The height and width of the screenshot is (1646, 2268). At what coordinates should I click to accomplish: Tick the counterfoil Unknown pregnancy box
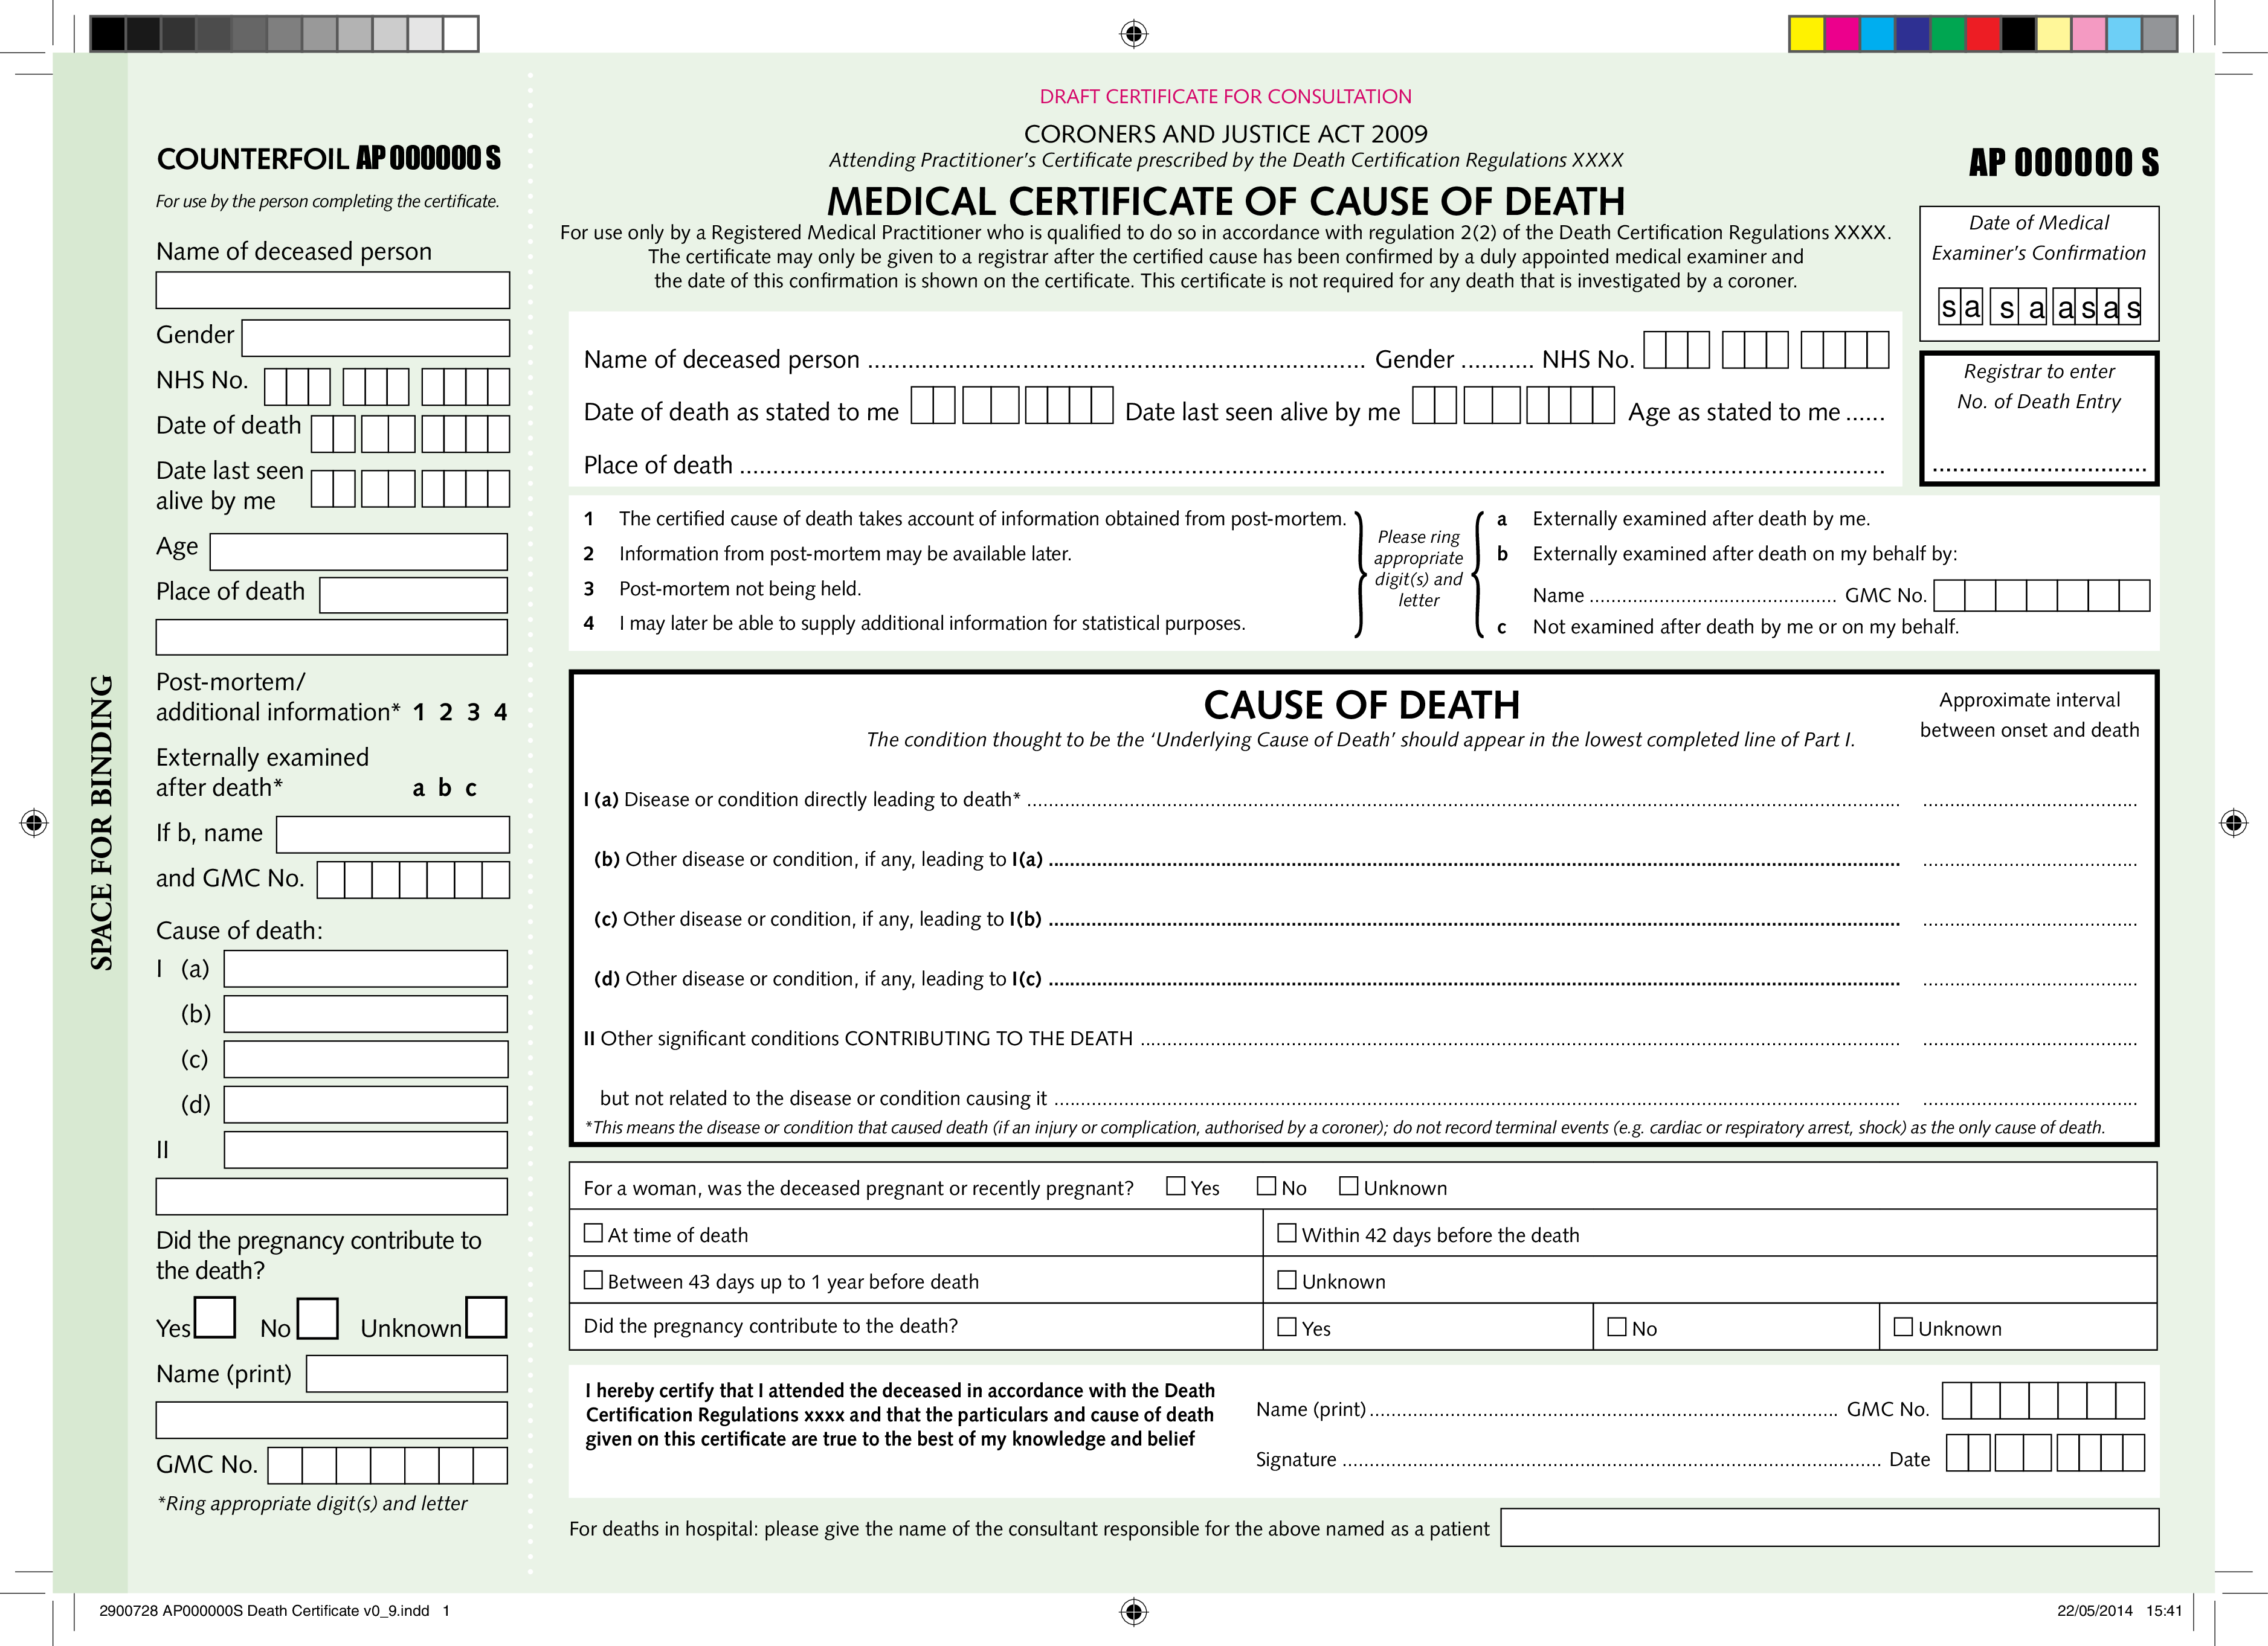click(x=486, y=1317)
